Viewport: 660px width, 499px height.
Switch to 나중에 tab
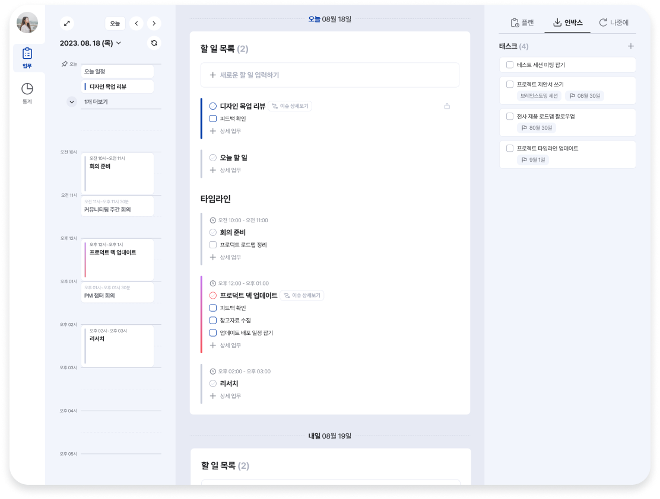[x=614, y=23]
